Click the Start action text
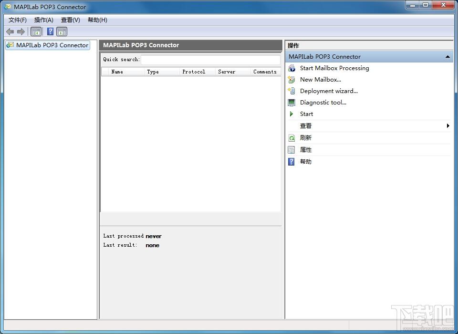The height and width of the screenshot is (334, 458). point(306,114)
